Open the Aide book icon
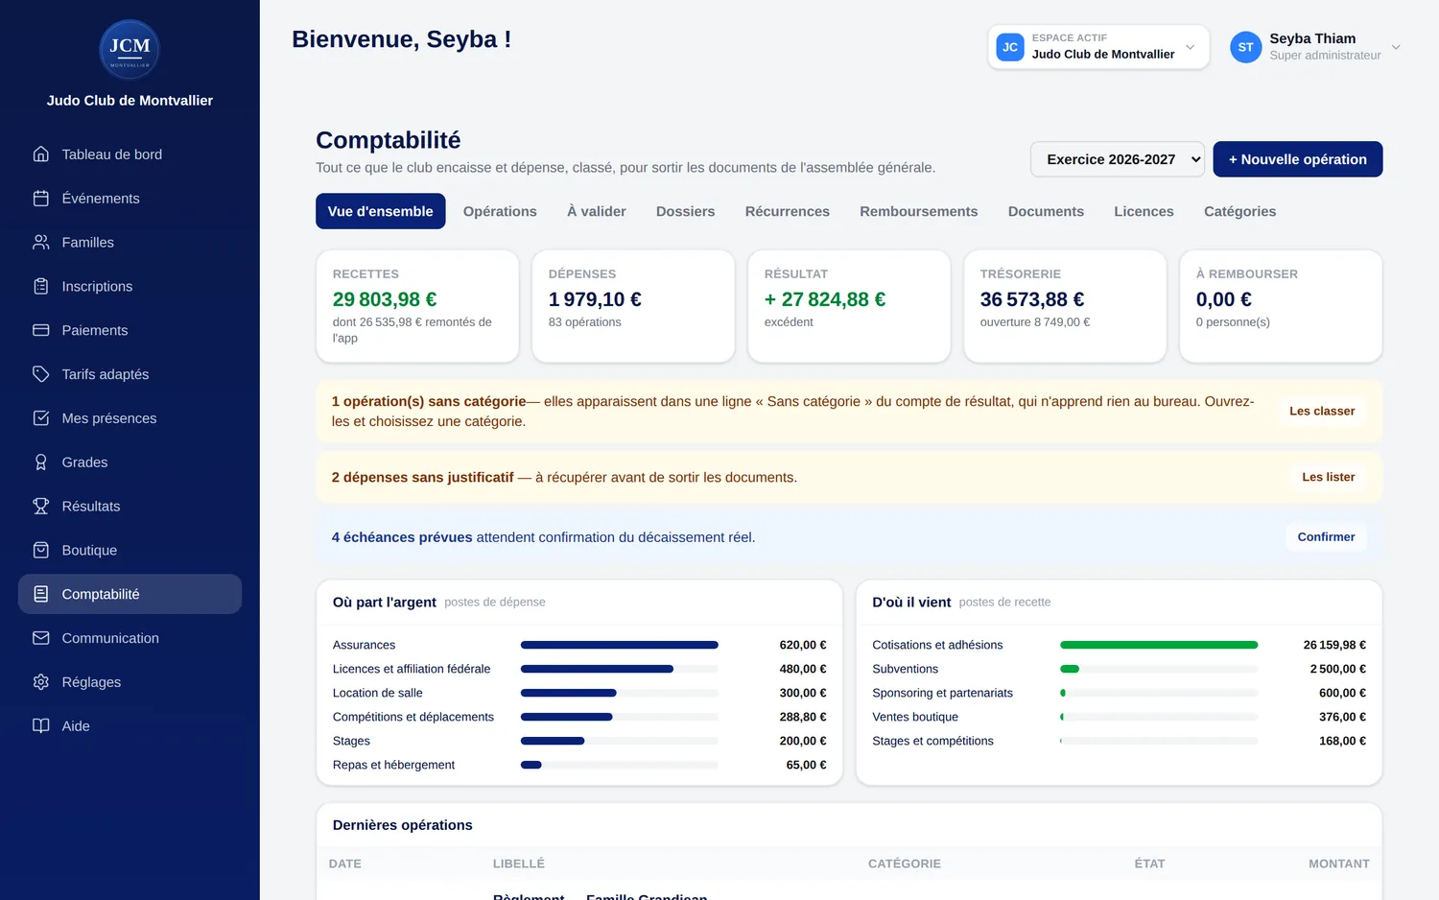Image resolution: width=1439 pixels, height=900 pixels. 40,726
